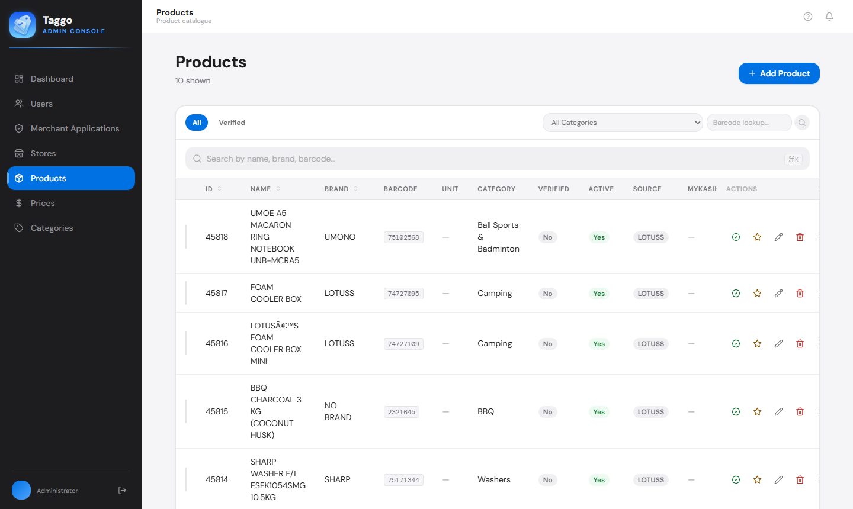853x509 pixels.
Task: Click the Washers category cell
Action: [x=494, y=479]
